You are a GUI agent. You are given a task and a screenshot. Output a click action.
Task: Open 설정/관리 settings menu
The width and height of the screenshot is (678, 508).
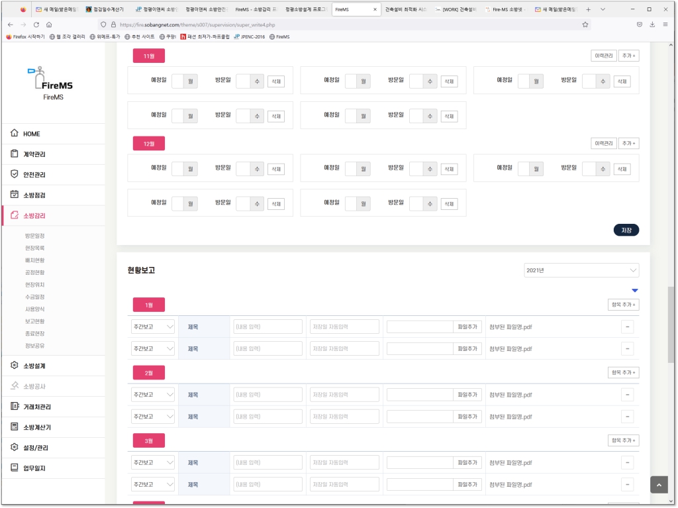pyautogui.click(x=36, y=448)
